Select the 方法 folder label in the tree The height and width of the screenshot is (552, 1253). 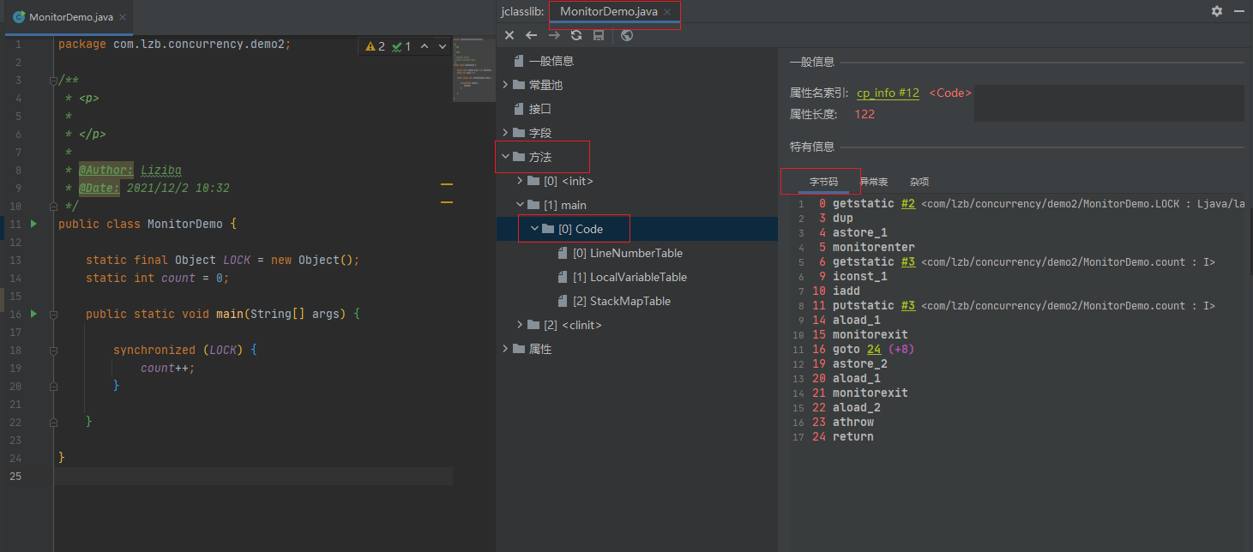(540, 157)
